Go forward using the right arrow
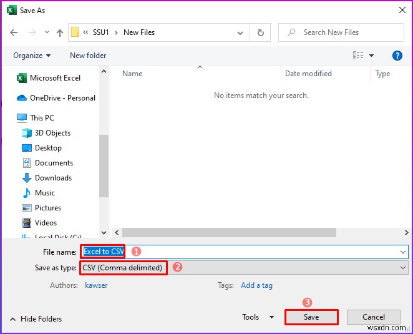The image size is (413, 334). pos(32,32)
